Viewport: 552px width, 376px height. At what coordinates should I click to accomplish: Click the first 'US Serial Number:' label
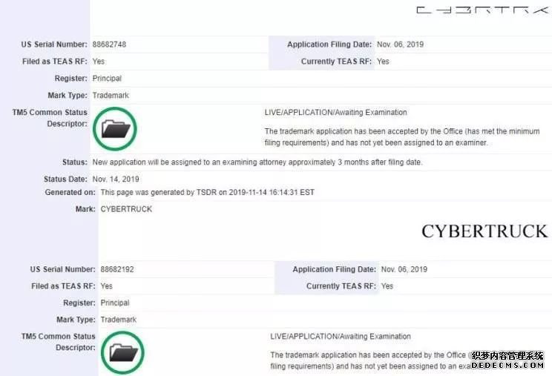click(54, 44)
